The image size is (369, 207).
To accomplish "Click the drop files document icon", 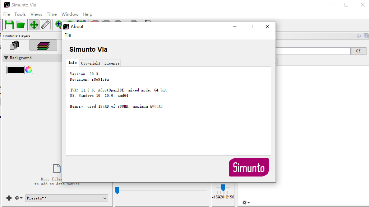I will (57, 169).
